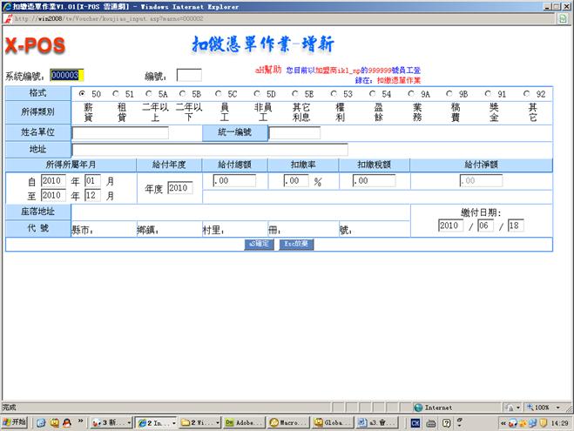Click the IE icon in the title bar

pyautogui.click(x=6, y=5)
